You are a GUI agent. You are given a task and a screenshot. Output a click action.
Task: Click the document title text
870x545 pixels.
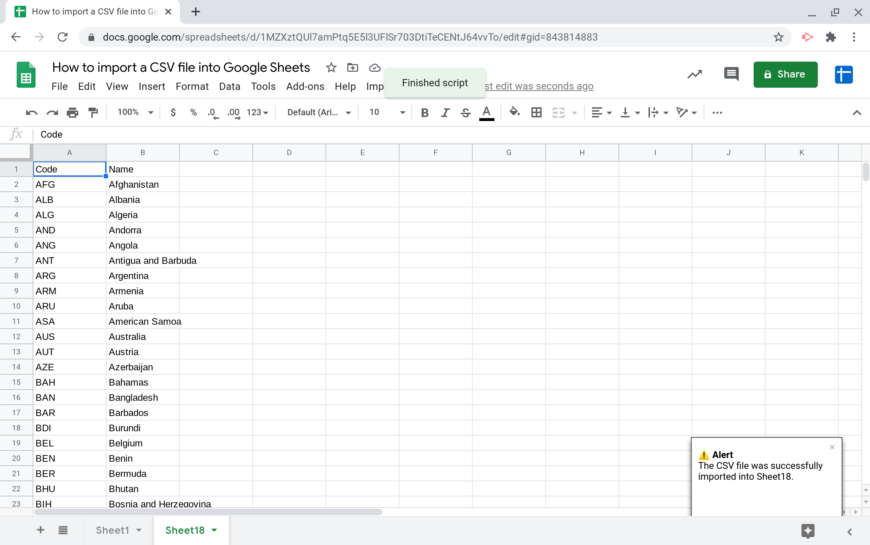(x=181, y=67)
